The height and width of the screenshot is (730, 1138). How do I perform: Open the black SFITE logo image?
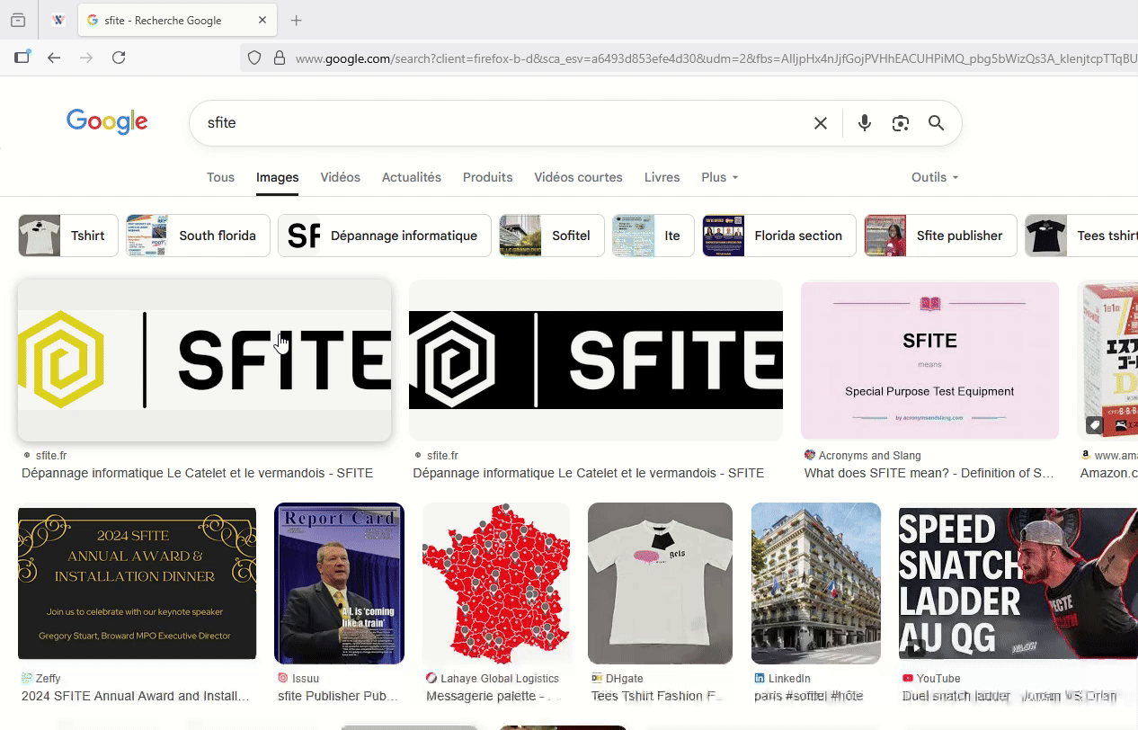pyautogui.click(x=595, y=360)
